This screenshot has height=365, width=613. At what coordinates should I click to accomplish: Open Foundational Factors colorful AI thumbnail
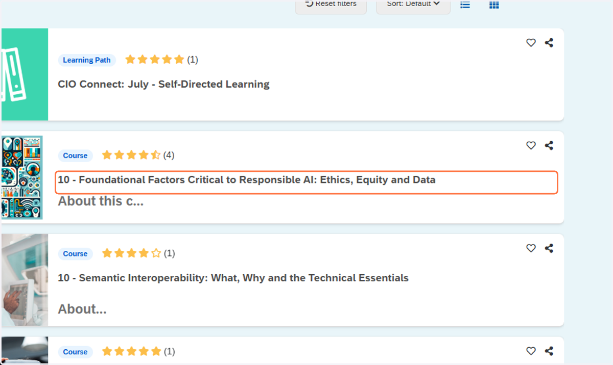pyautogui.click(x=22, y=177)
